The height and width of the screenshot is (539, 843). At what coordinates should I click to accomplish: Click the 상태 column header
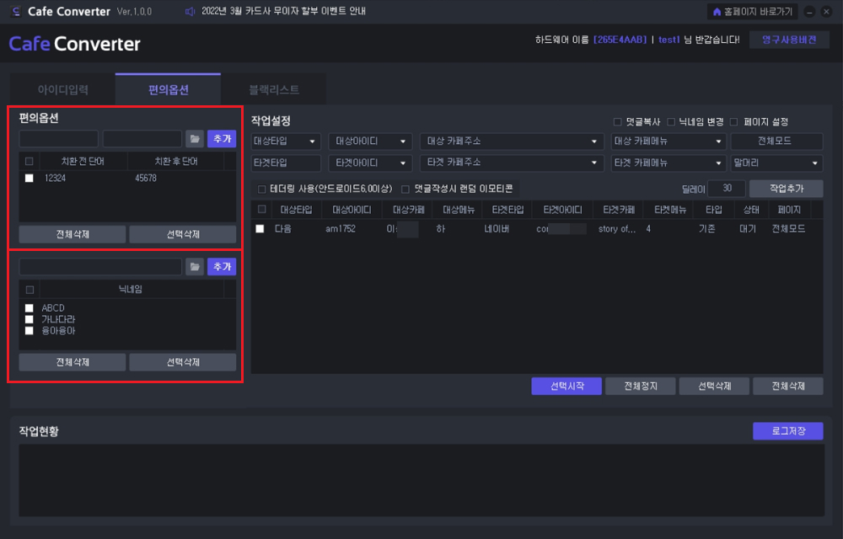(751, 210)
